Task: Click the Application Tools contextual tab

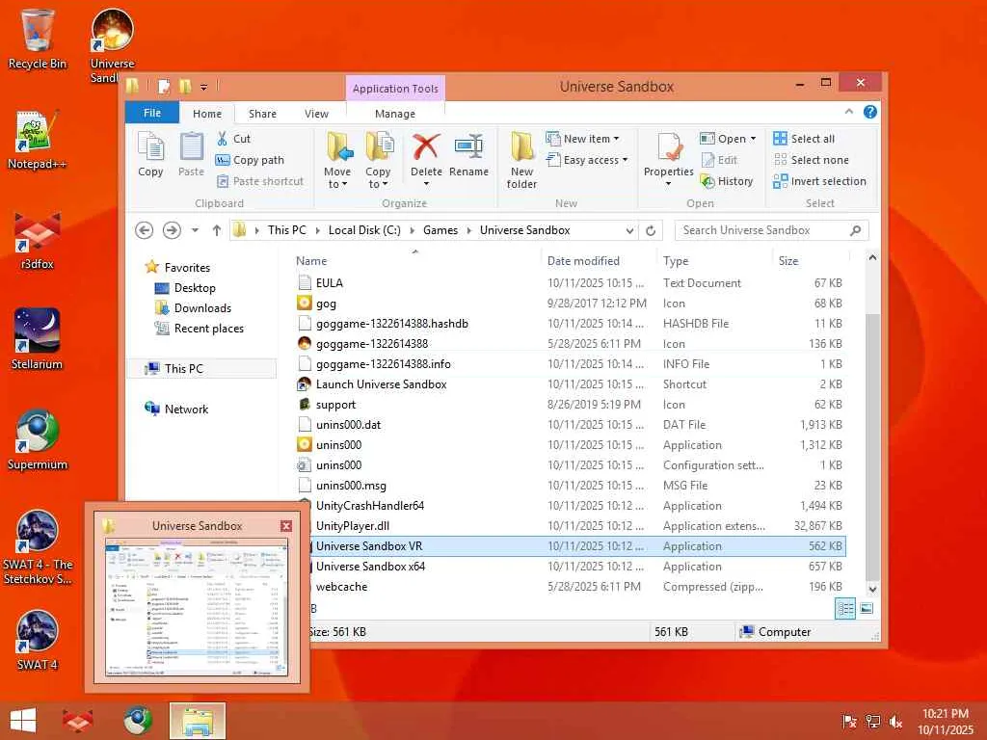Action: click(x=395, y=89)
